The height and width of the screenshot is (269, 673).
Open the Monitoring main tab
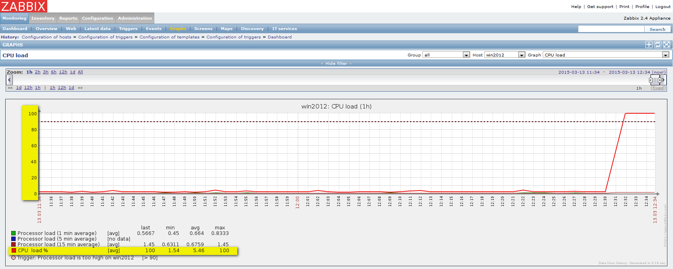tap(14, 18)
